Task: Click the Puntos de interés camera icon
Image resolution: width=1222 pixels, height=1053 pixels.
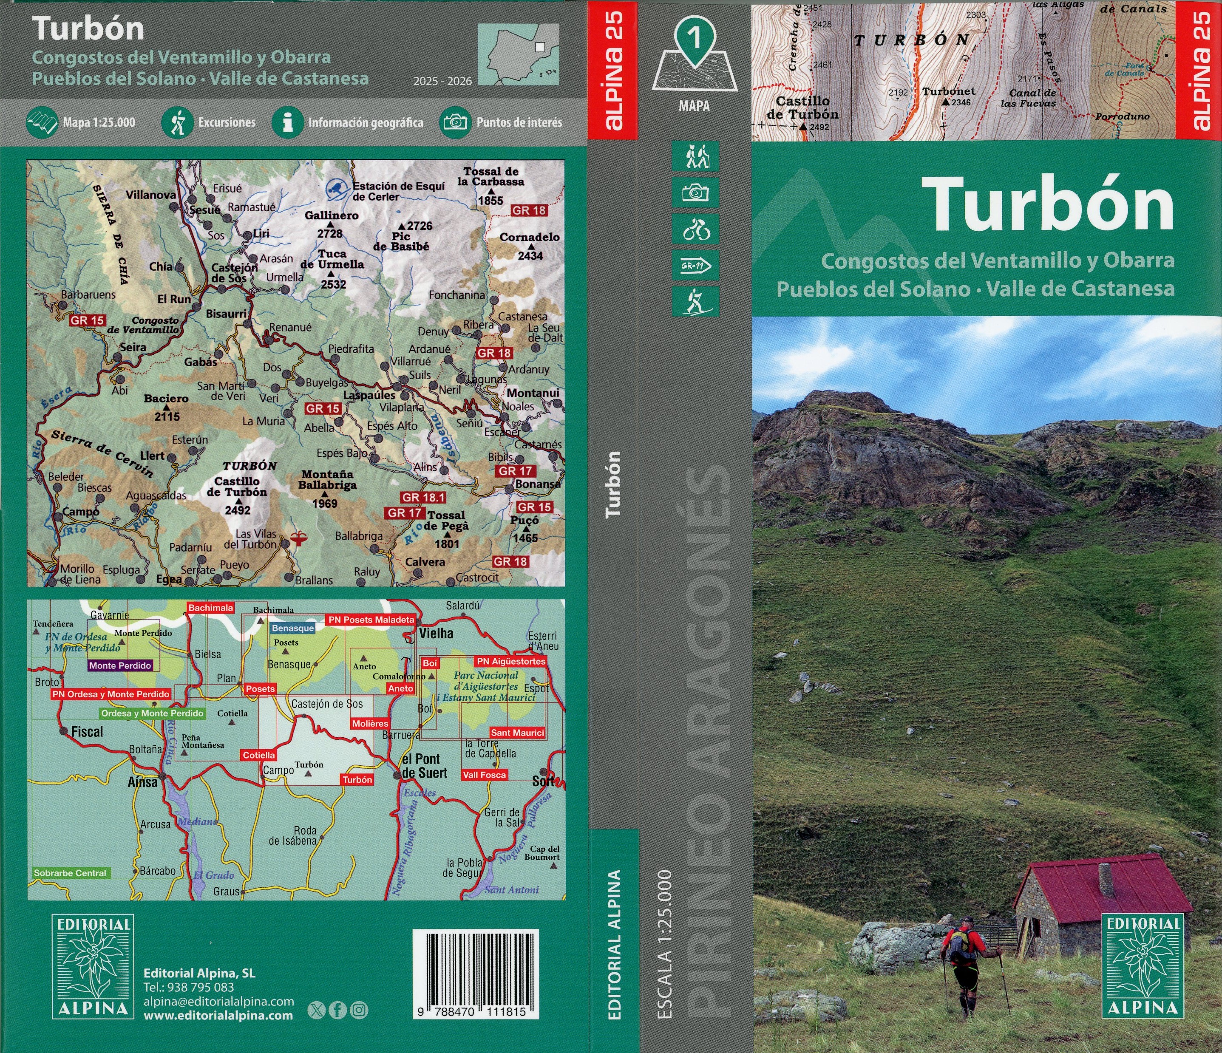Action: pos(455,123)
